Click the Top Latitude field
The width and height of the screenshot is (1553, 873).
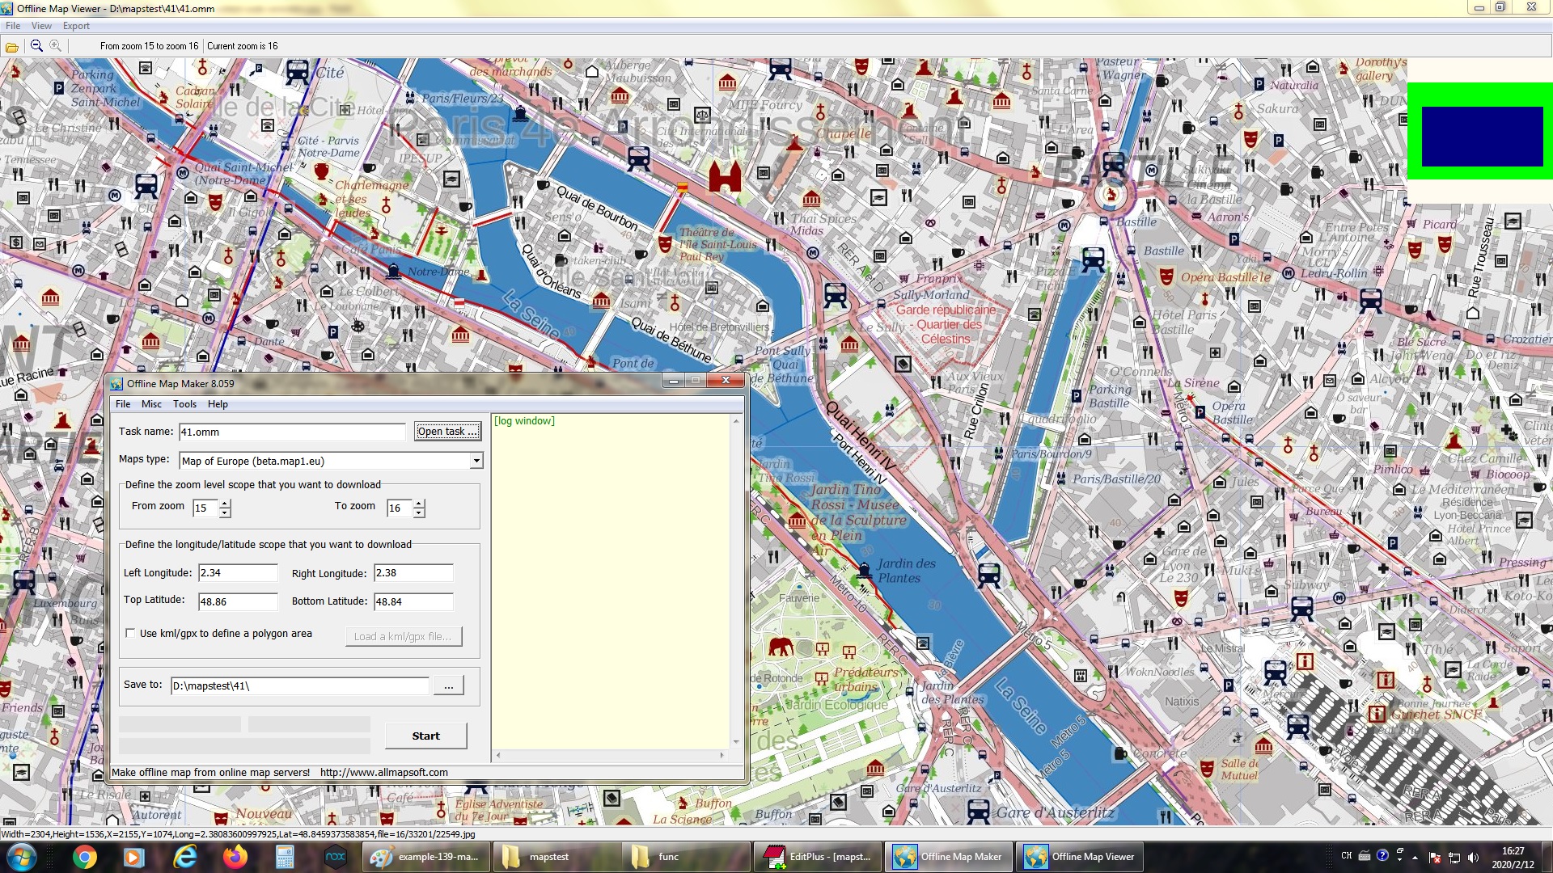(x=238, y=602)
